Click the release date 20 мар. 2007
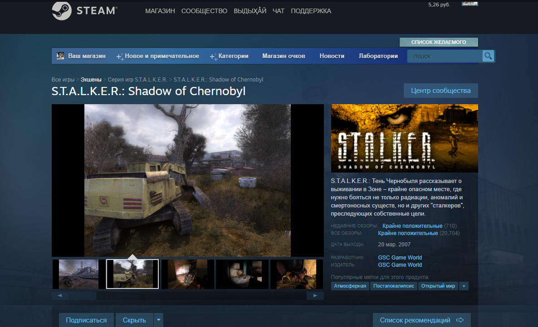 tap(394, 245)
